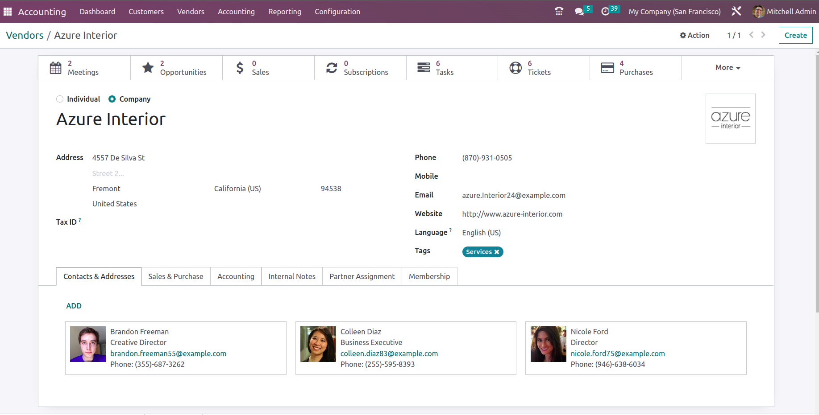Open the Configuration menu
This screenshot has height=415, width=819.
(337, 12)
